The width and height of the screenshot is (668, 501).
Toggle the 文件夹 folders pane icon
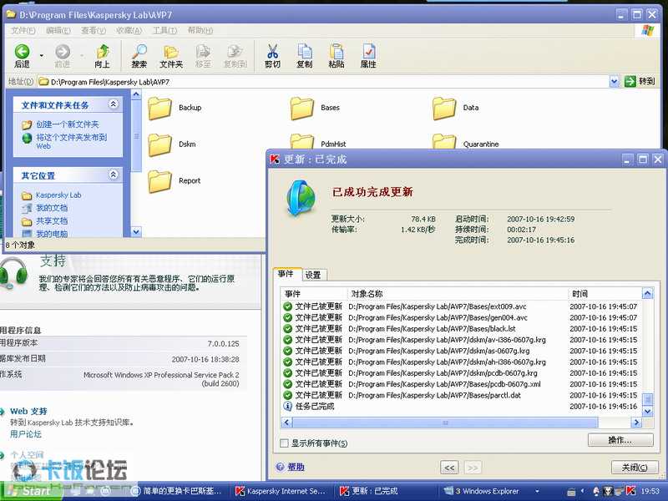click(171, 56)
